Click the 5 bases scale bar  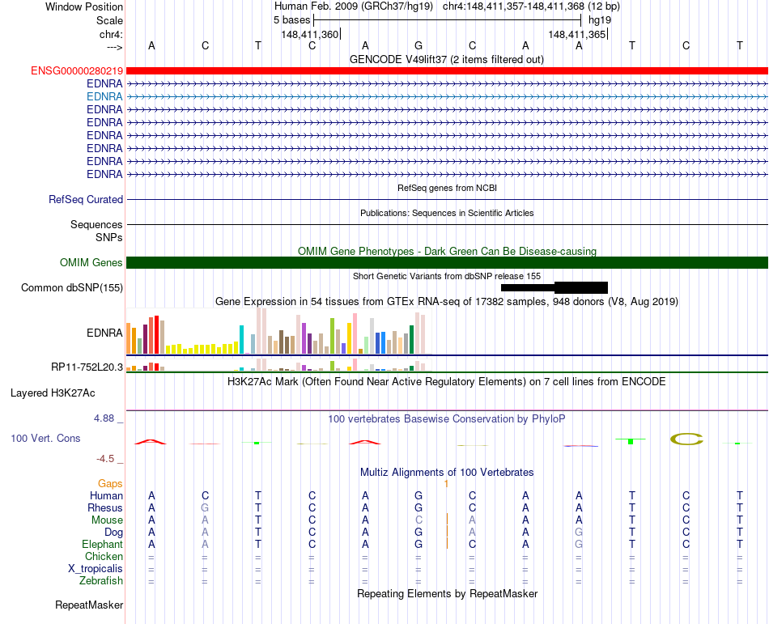[448, 20]
